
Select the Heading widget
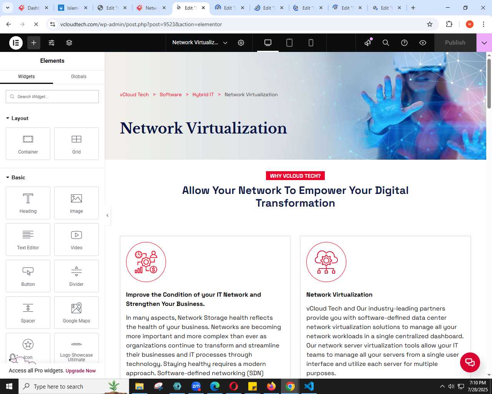(28, 203)
